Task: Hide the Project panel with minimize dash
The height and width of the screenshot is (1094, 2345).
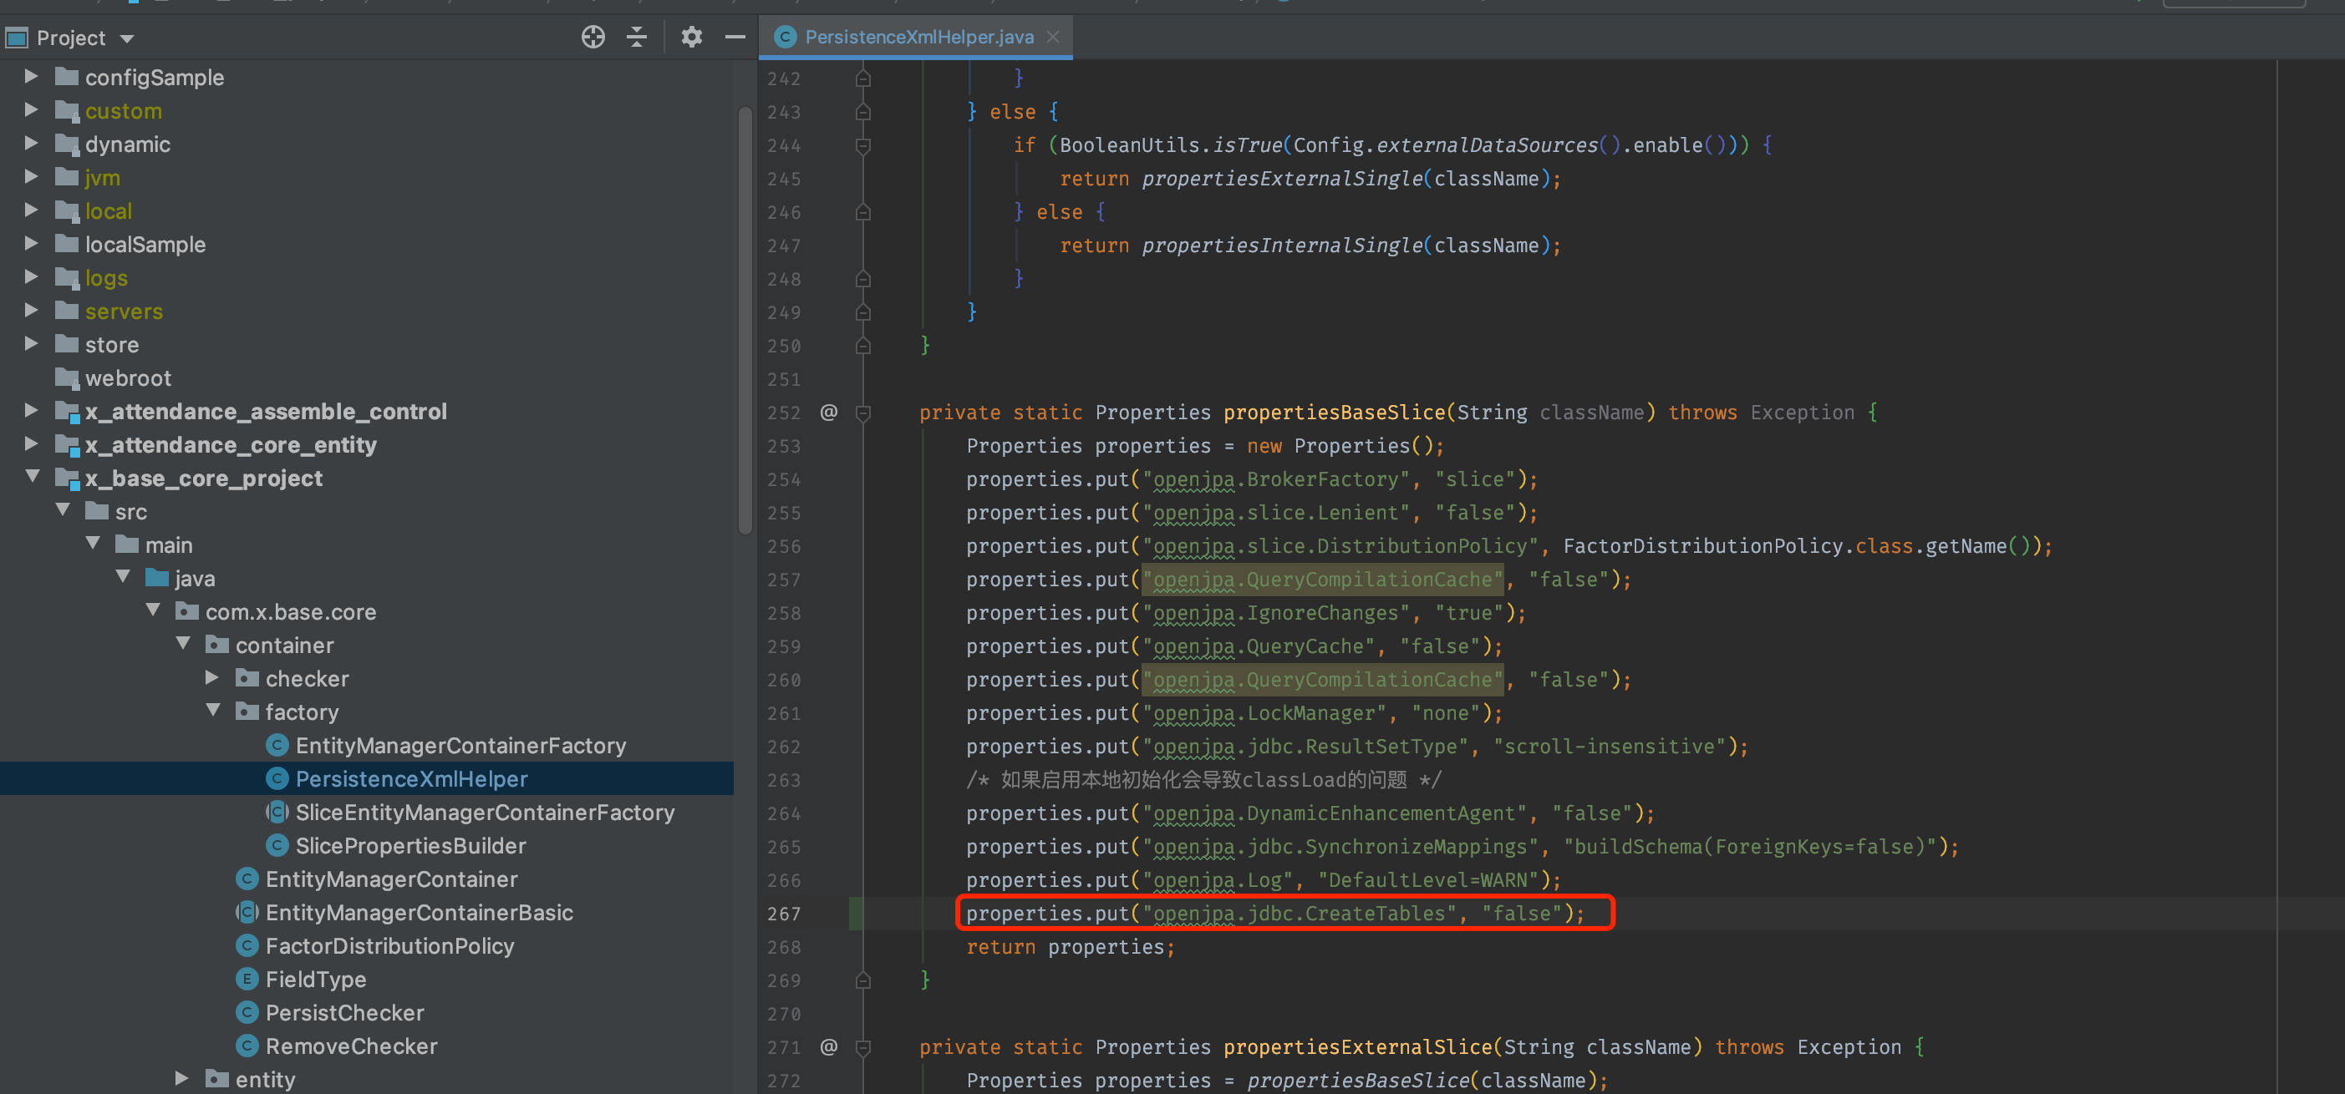Action: pyautogui.click(x=735, y=38)
